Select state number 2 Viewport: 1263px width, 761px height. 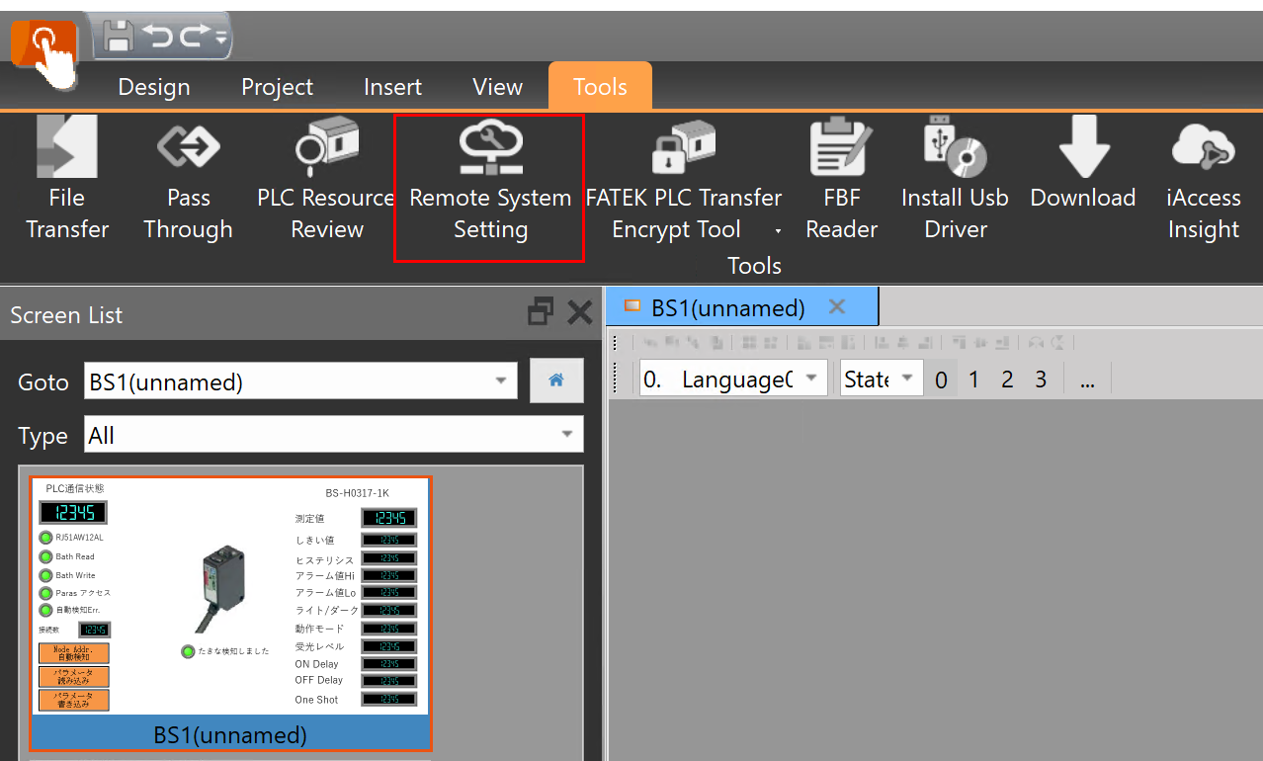1007,380
